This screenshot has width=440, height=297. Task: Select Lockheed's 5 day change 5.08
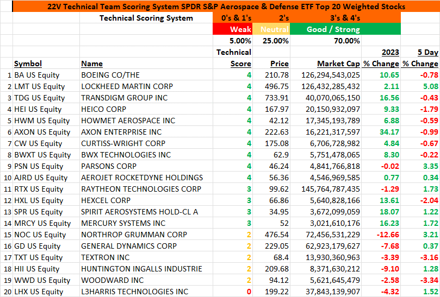click(420, 86)
